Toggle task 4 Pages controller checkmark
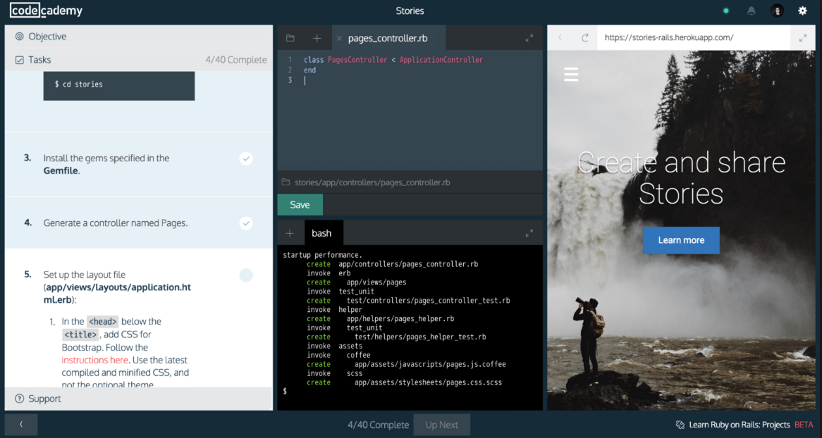The height and width of the screenshot is (438, 822). 246,223
